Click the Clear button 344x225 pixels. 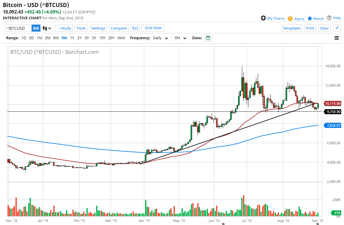pos(324,28)
